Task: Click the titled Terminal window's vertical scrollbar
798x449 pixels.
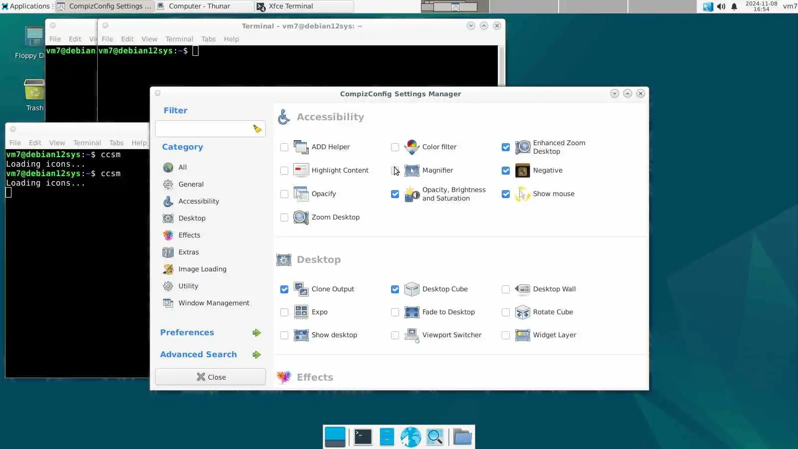Action: click(x=501, y=66)
